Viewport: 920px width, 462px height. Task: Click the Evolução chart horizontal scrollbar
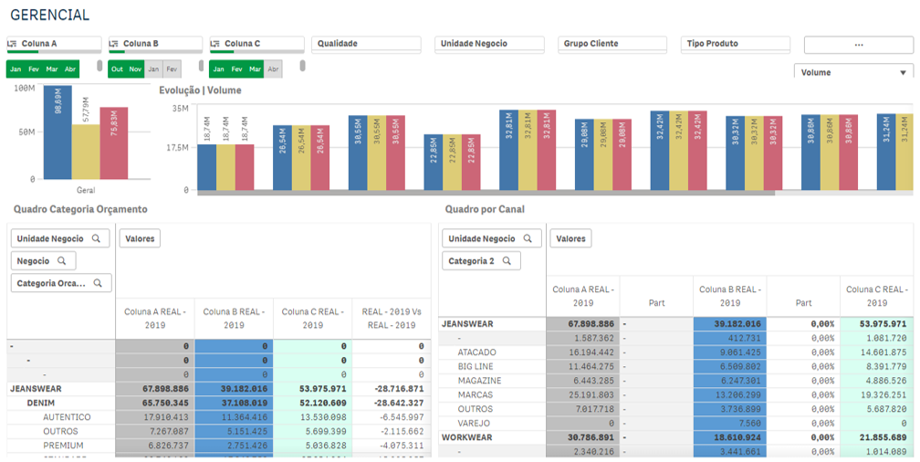point(486,193)
